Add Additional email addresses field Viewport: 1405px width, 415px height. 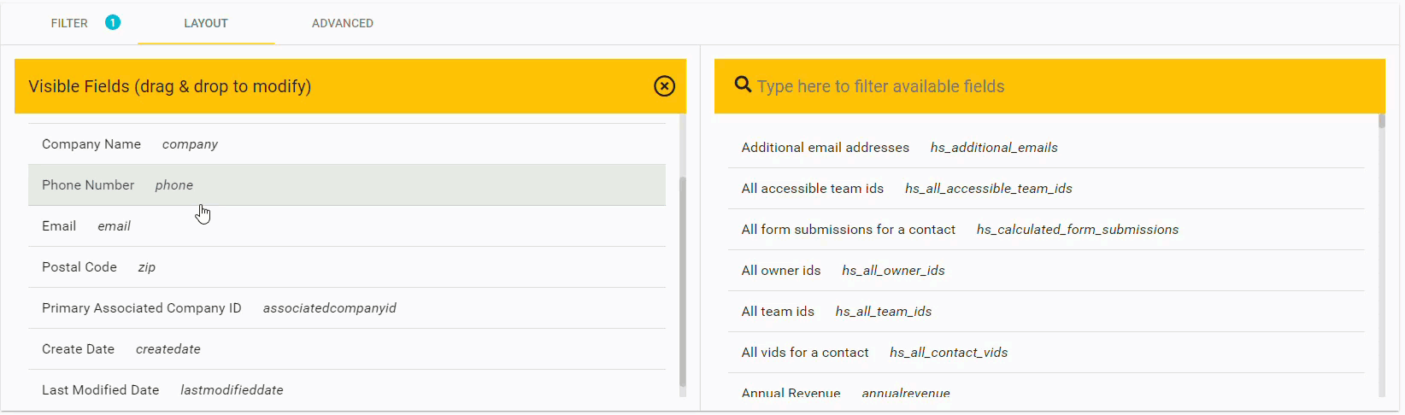tap(1046, 148)
